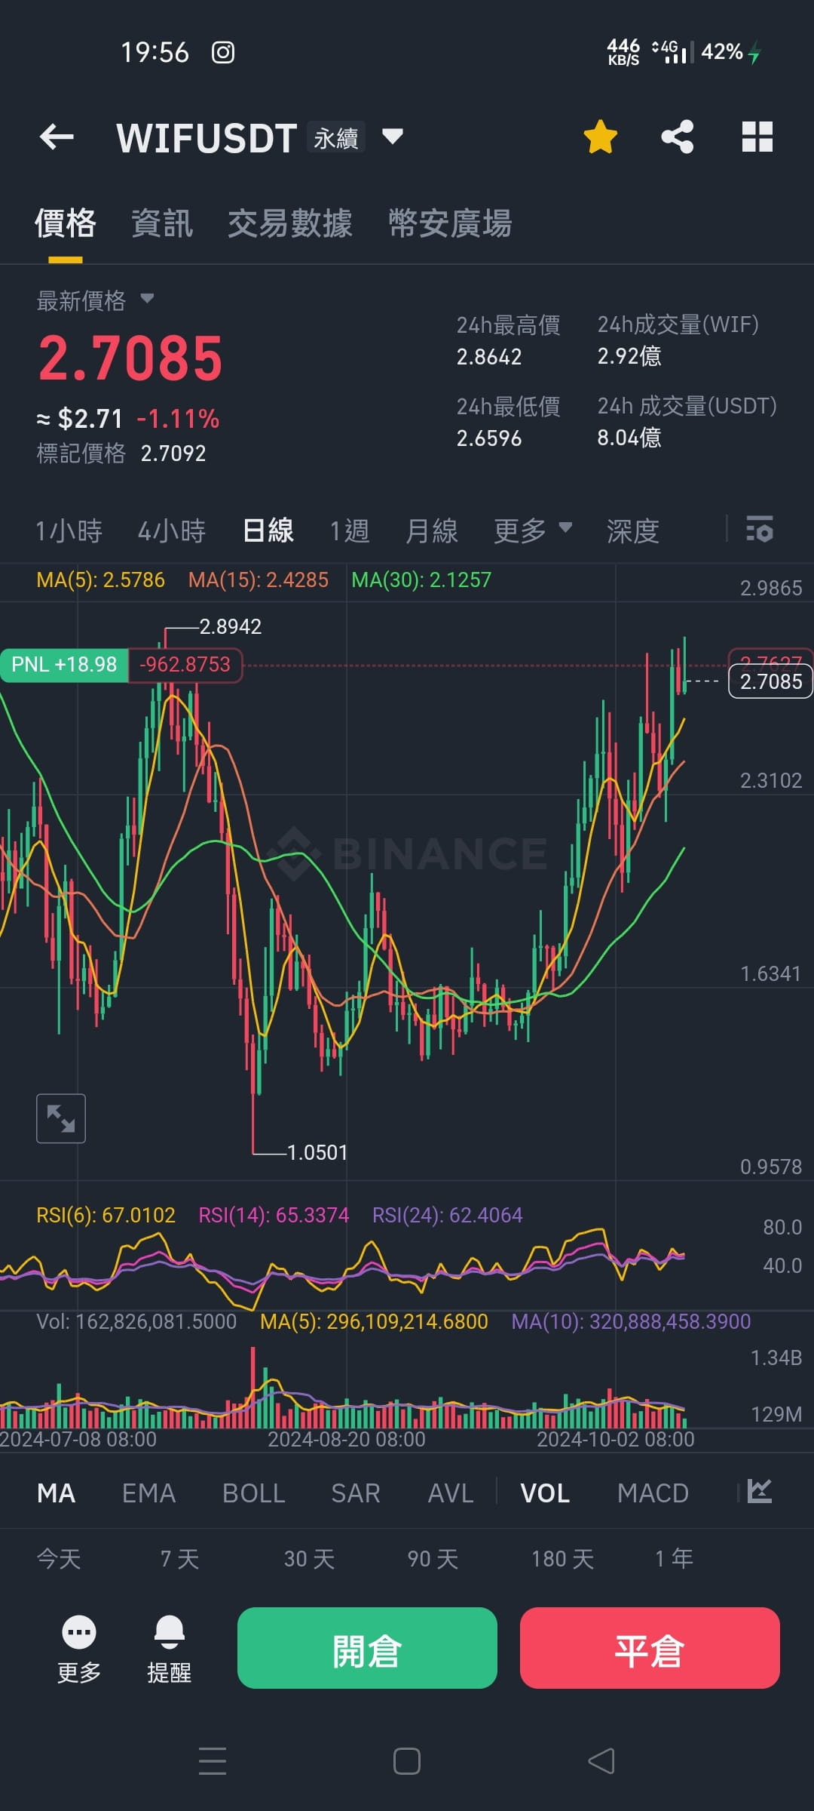Toggle the MA indicator
The image size is (814, 1811).
coord(56,1493)
